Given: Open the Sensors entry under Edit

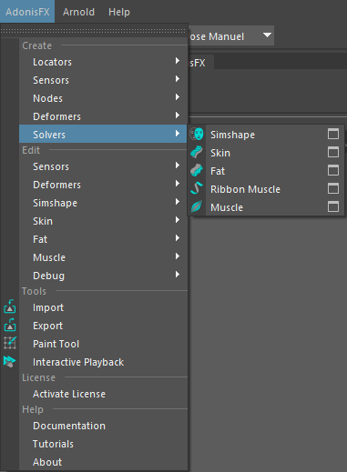Looking at the screenshot, I should tap(103, 166).
